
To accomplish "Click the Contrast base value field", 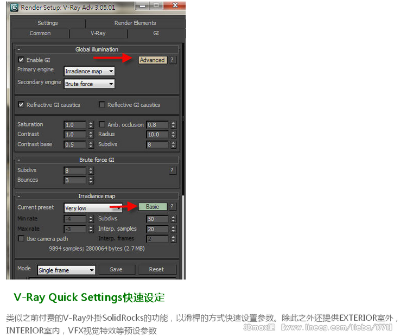I will [x=75, y=144].
